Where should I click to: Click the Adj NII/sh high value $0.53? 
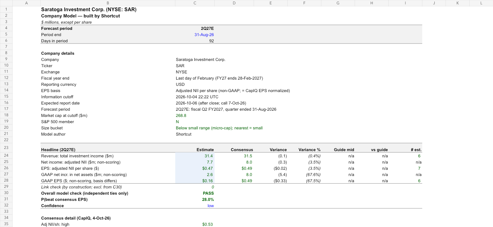coord(207,225)
